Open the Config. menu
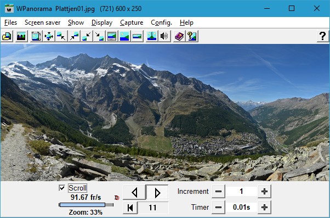This screenshot has height=218, width=330. coord(161,23)
